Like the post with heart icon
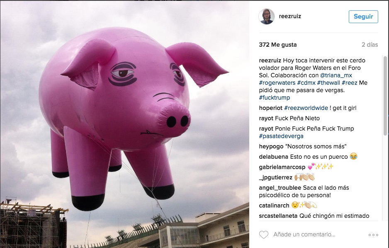 pos(264,234)
